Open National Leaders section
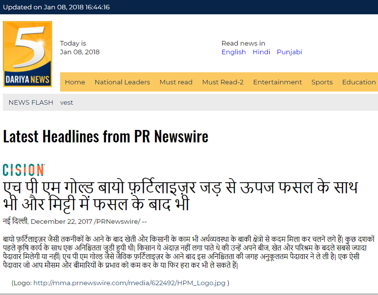Viewport: 378px width, 295px height. coord(122,82)
